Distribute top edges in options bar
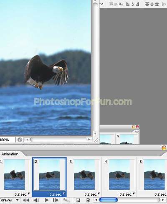The height and width of the screenshot is (204, 167). [x=147, y=4]
